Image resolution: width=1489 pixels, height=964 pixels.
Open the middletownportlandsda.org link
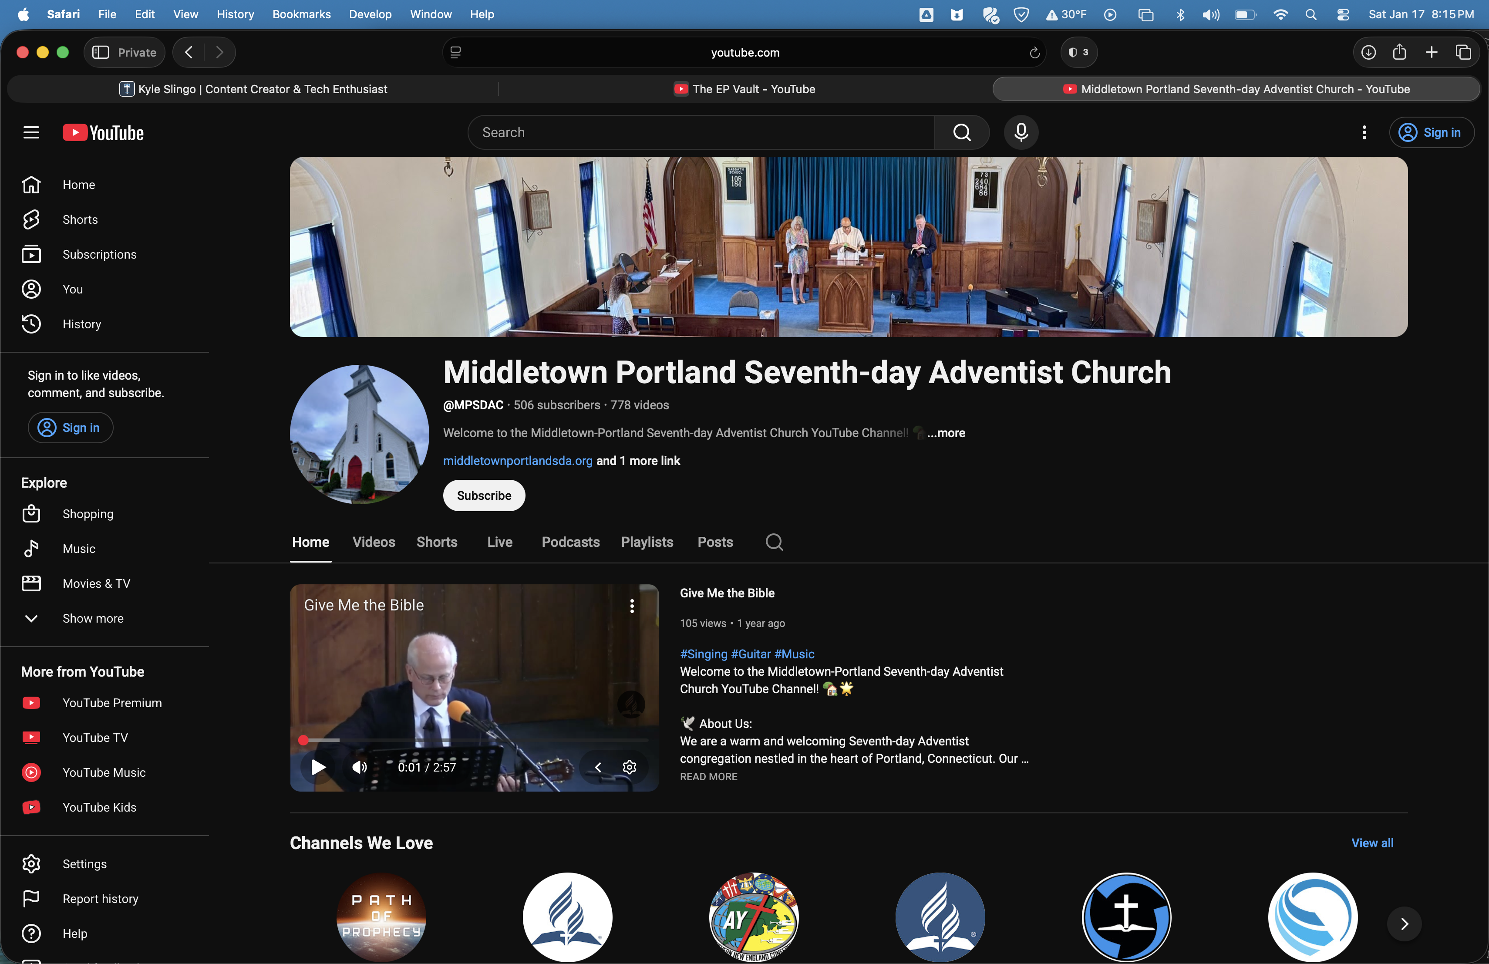coord(517,460)
